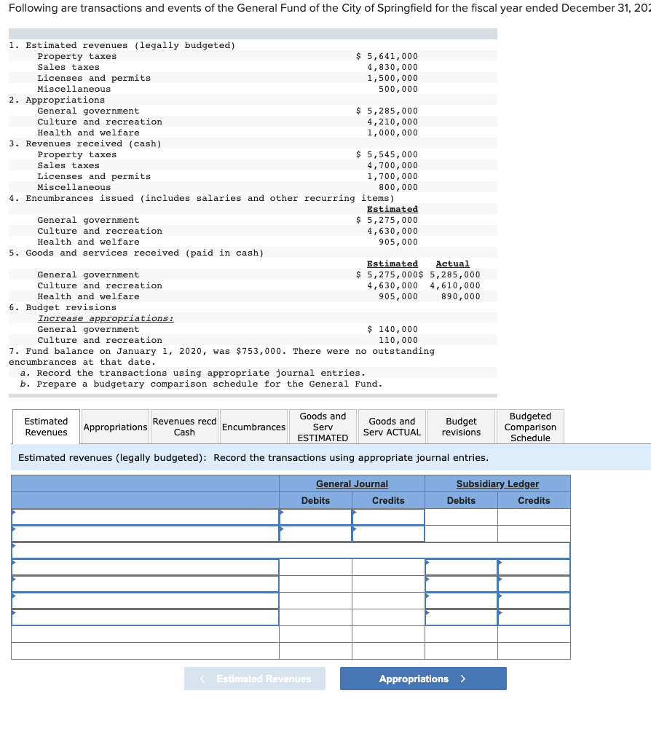Click the Appropriations next navigation button
This screenshot has height=747, width=651.
click(423, 679)
